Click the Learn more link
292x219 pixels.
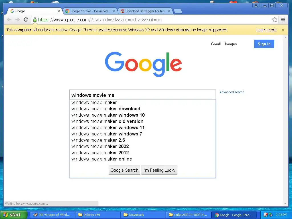(x=266, y=30)
